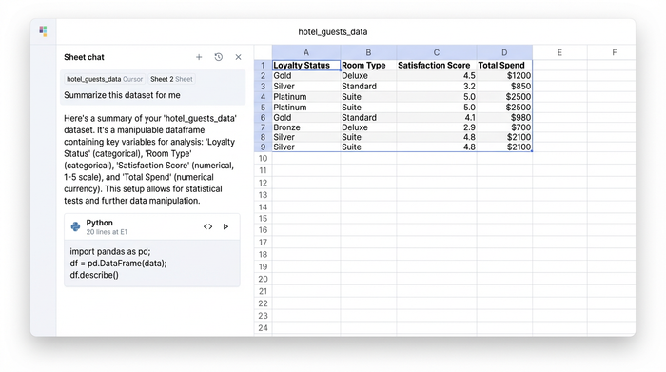
Task: Click the 'Sheet chat' panel title
Action: (x=84, y=57)
